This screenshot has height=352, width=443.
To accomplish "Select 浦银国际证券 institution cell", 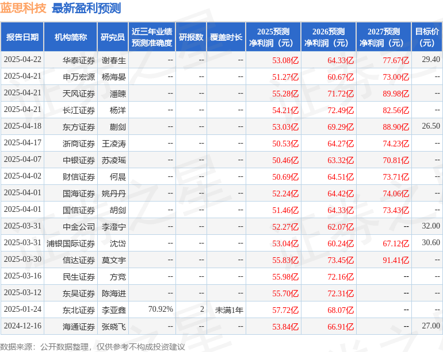I will (x=71, y=243).
